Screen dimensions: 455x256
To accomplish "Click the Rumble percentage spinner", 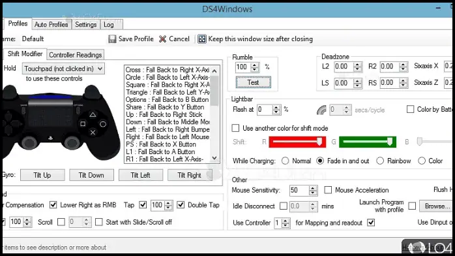I will click(x=254, y=67).
